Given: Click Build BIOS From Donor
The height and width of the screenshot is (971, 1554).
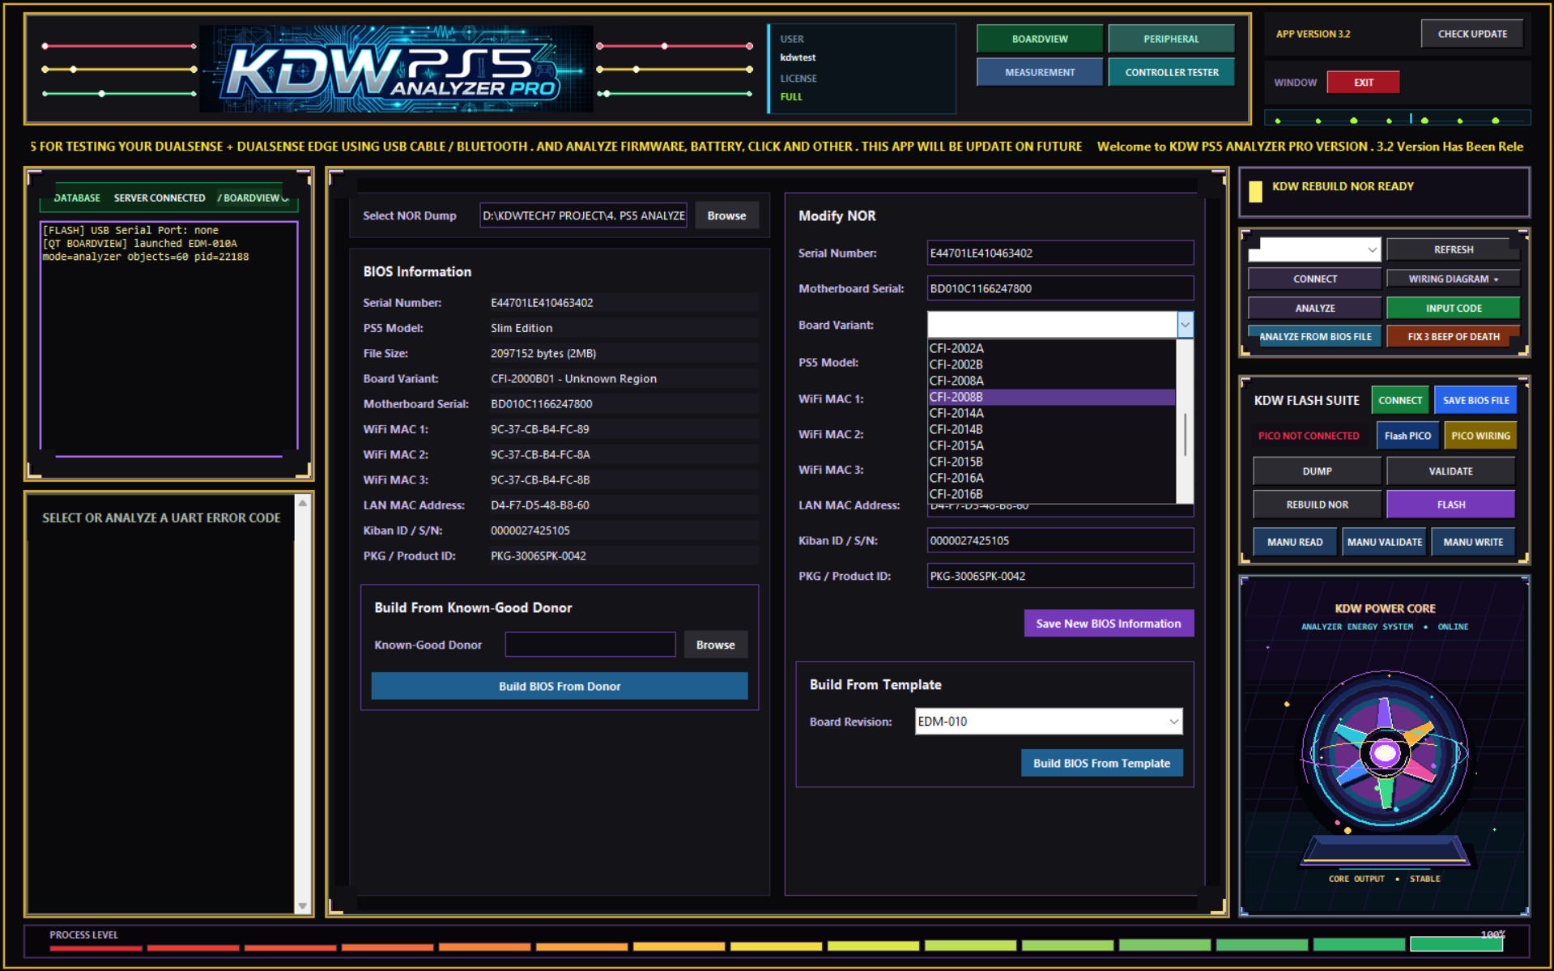Looking at the screenshot, I should pos(560,686).
